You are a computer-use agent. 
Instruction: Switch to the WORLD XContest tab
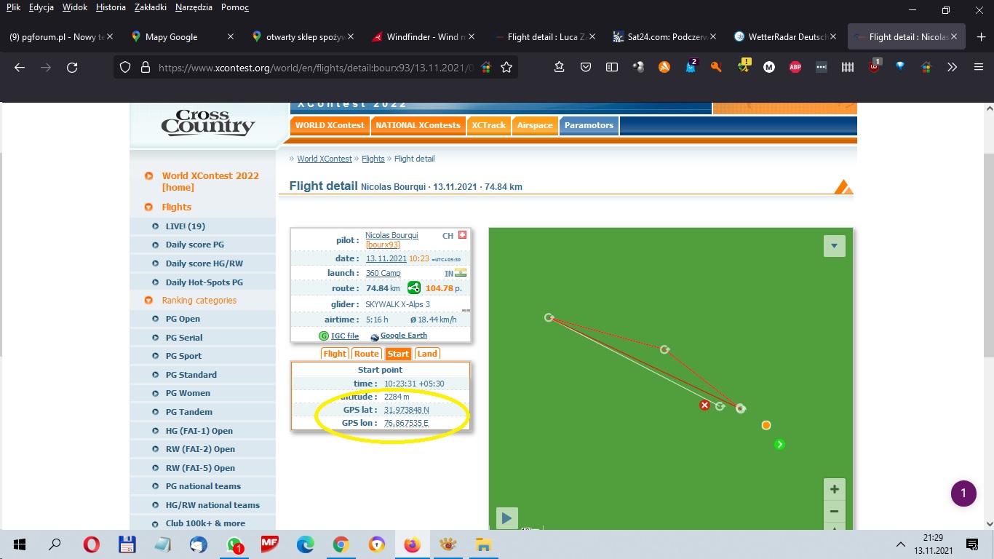click(x=330, y=125)
